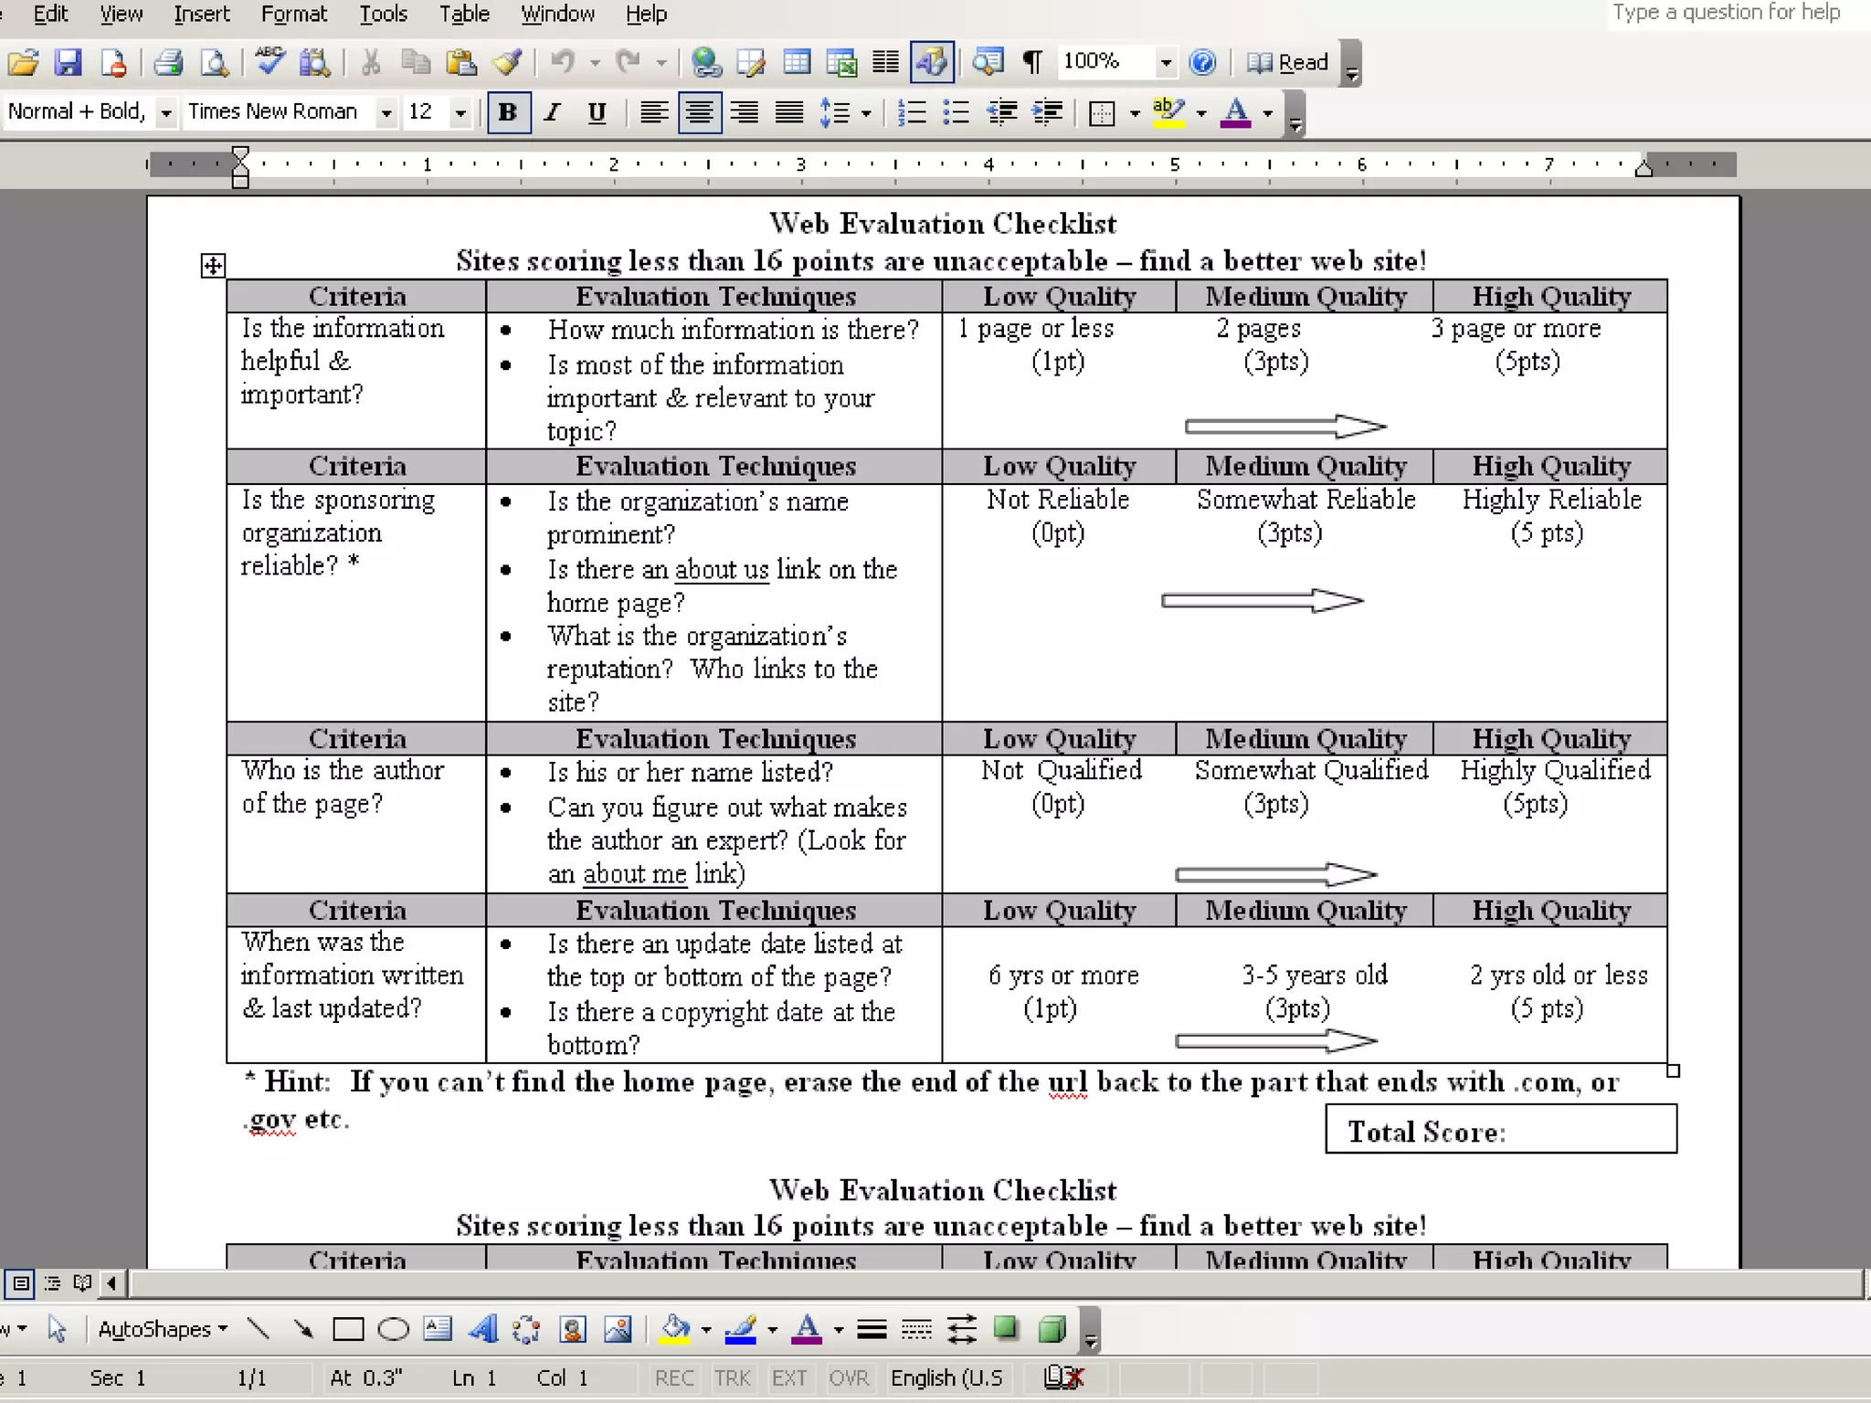Toggle Bold formatting off
Image resolution: width=1871 pixels, height=1403 pixels.
pyautogui.click(x=508, y=112)
